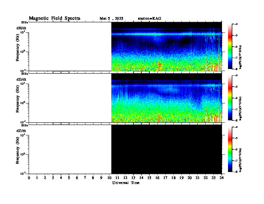264x204 pixels.
Task: Click the 32Hz label atop dH/dt panel
Action: coord(25,22)
